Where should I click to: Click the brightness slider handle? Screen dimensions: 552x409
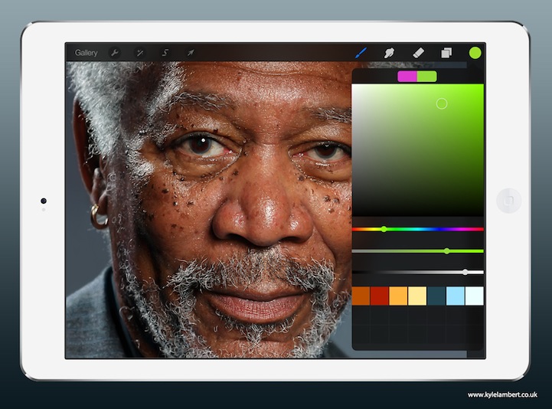(465, 272)
